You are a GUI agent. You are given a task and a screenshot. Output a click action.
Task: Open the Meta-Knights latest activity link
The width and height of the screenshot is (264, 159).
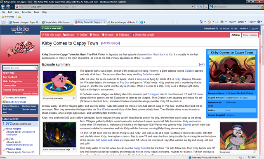(14, 129)
